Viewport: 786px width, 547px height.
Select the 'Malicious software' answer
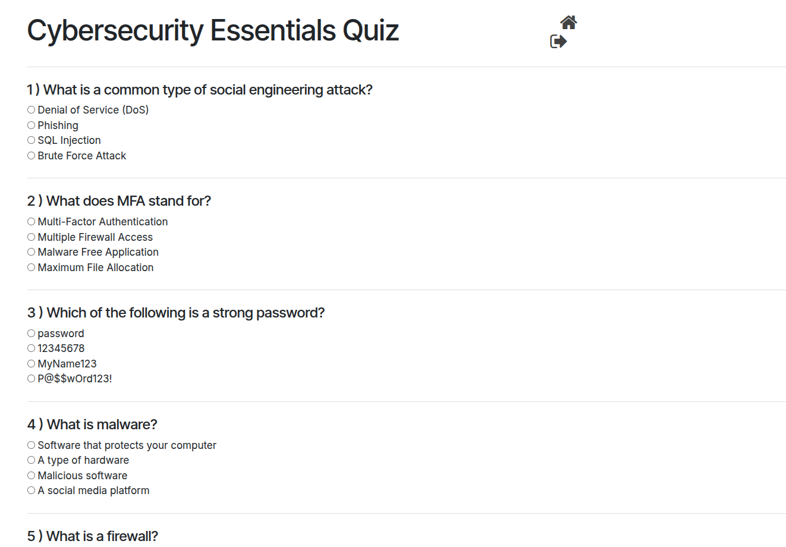[31, 476]
